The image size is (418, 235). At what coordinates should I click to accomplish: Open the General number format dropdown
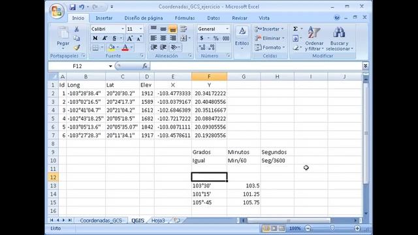pyautogui.click(x=227, y=29)
